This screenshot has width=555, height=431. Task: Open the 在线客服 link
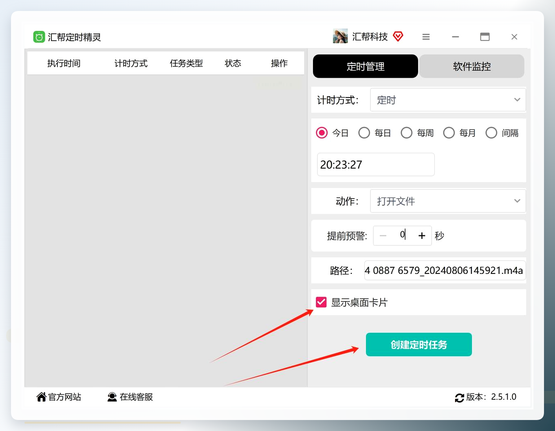click(137, 397)
